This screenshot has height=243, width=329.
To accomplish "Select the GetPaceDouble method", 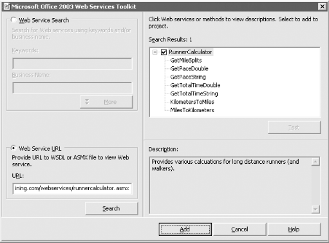I will pos(189,68).
